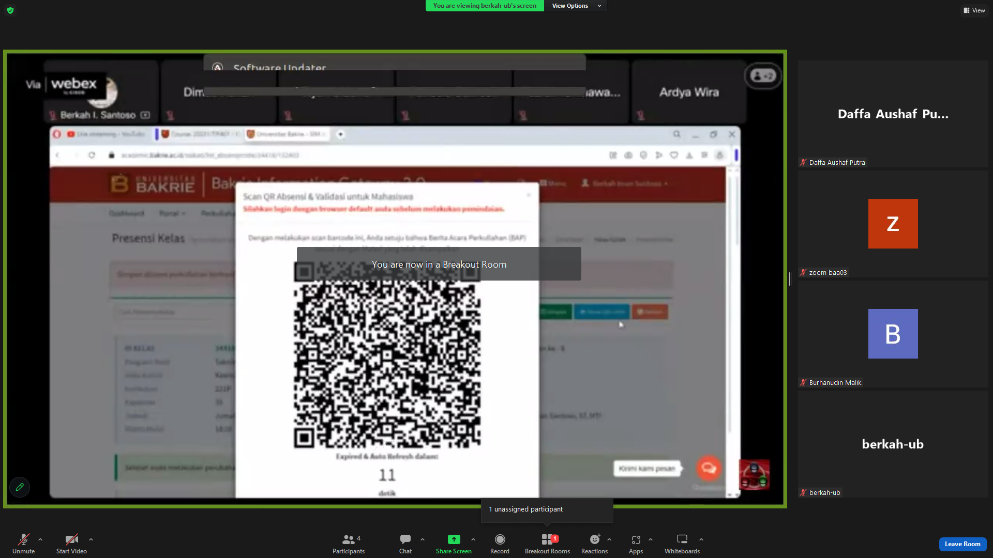Click the blue button in shared page
This screenshot has width=993, height=558.
pos(601,312)
